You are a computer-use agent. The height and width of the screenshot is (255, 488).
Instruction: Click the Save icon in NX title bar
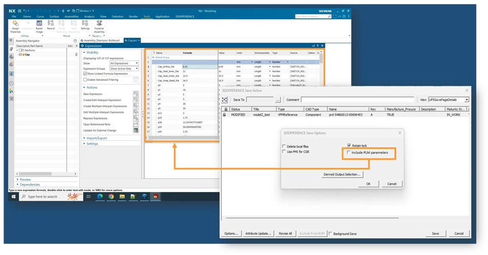click(19, 11)
